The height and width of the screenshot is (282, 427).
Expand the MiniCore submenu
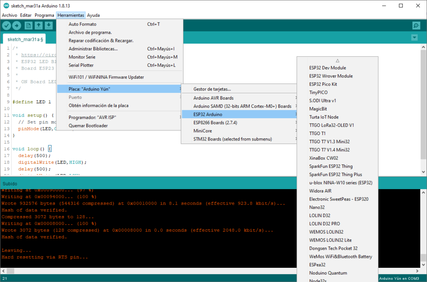(x=239, y=131)
